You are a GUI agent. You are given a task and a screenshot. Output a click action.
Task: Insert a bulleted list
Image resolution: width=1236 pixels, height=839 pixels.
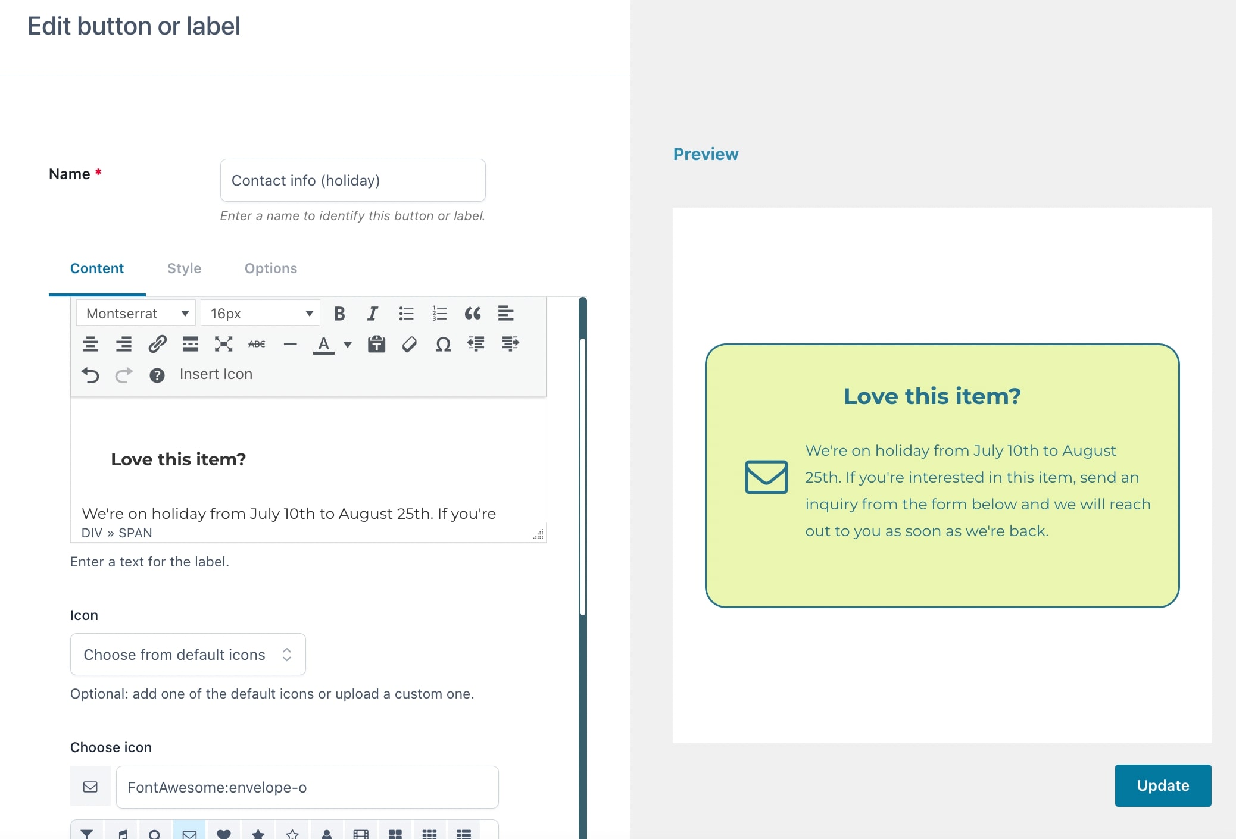click(406, 314)
